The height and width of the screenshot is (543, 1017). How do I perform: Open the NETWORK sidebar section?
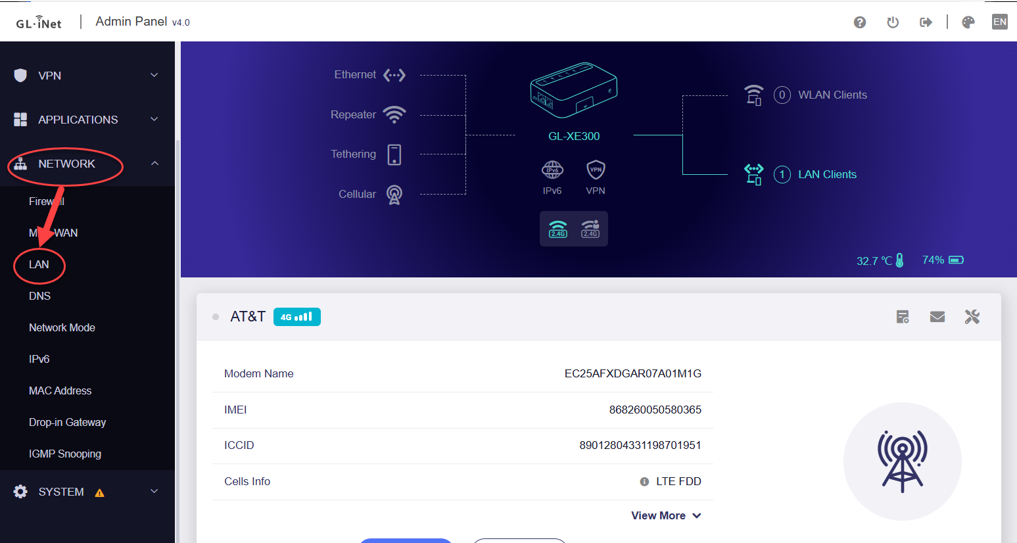coord(66,164)
